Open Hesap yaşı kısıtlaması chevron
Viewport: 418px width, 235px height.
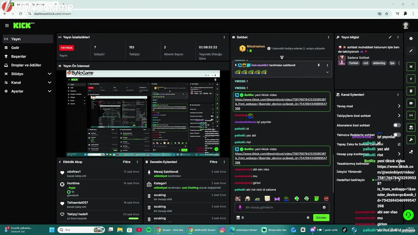point(399,154)
